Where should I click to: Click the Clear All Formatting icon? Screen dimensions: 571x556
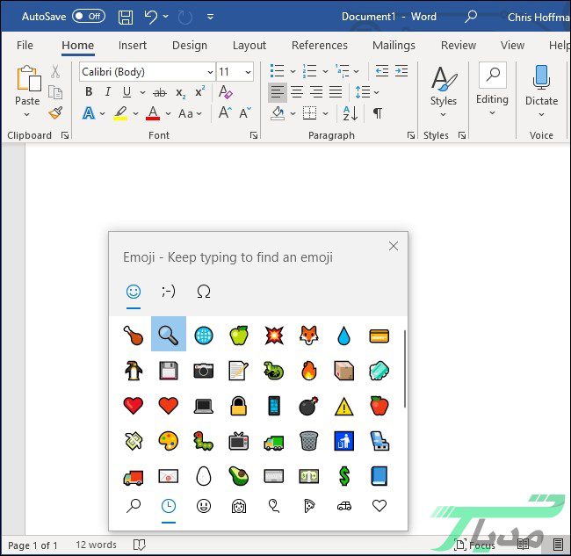click(x=226, y=92)
